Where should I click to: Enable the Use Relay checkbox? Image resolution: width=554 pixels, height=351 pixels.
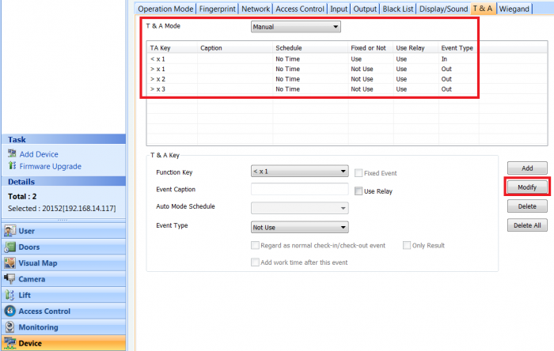pyautogui.click(x=359, y=191)
